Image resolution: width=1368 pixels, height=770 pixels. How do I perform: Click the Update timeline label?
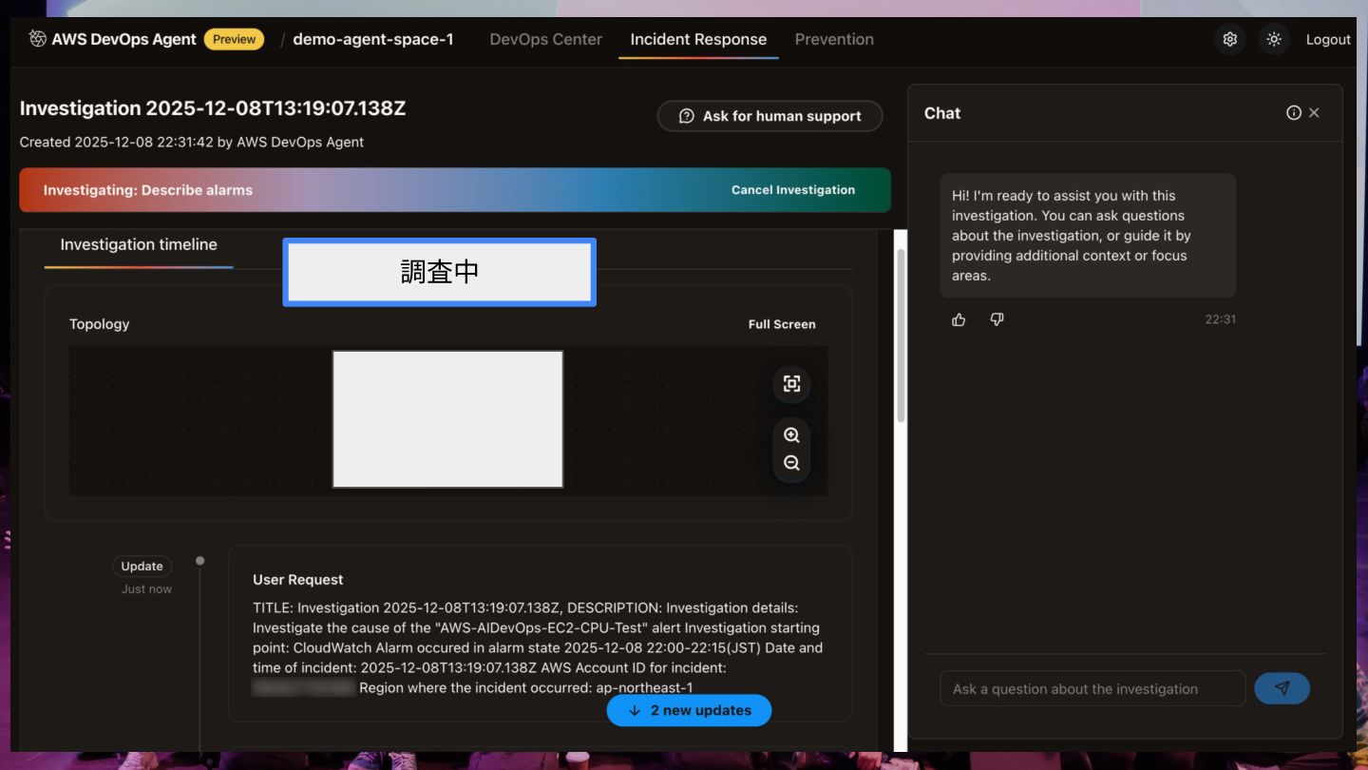(142, 566)
